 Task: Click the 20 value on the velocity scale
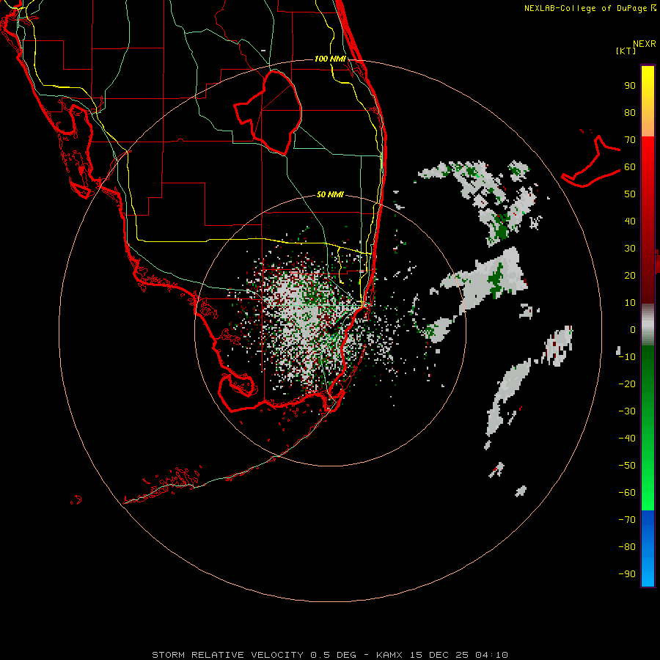[x=630, y=276]
